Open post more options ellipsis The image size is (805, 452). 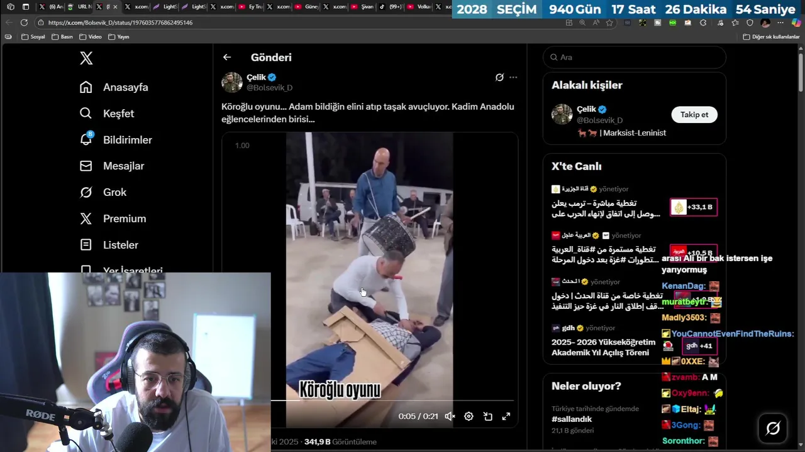point(513,77)
